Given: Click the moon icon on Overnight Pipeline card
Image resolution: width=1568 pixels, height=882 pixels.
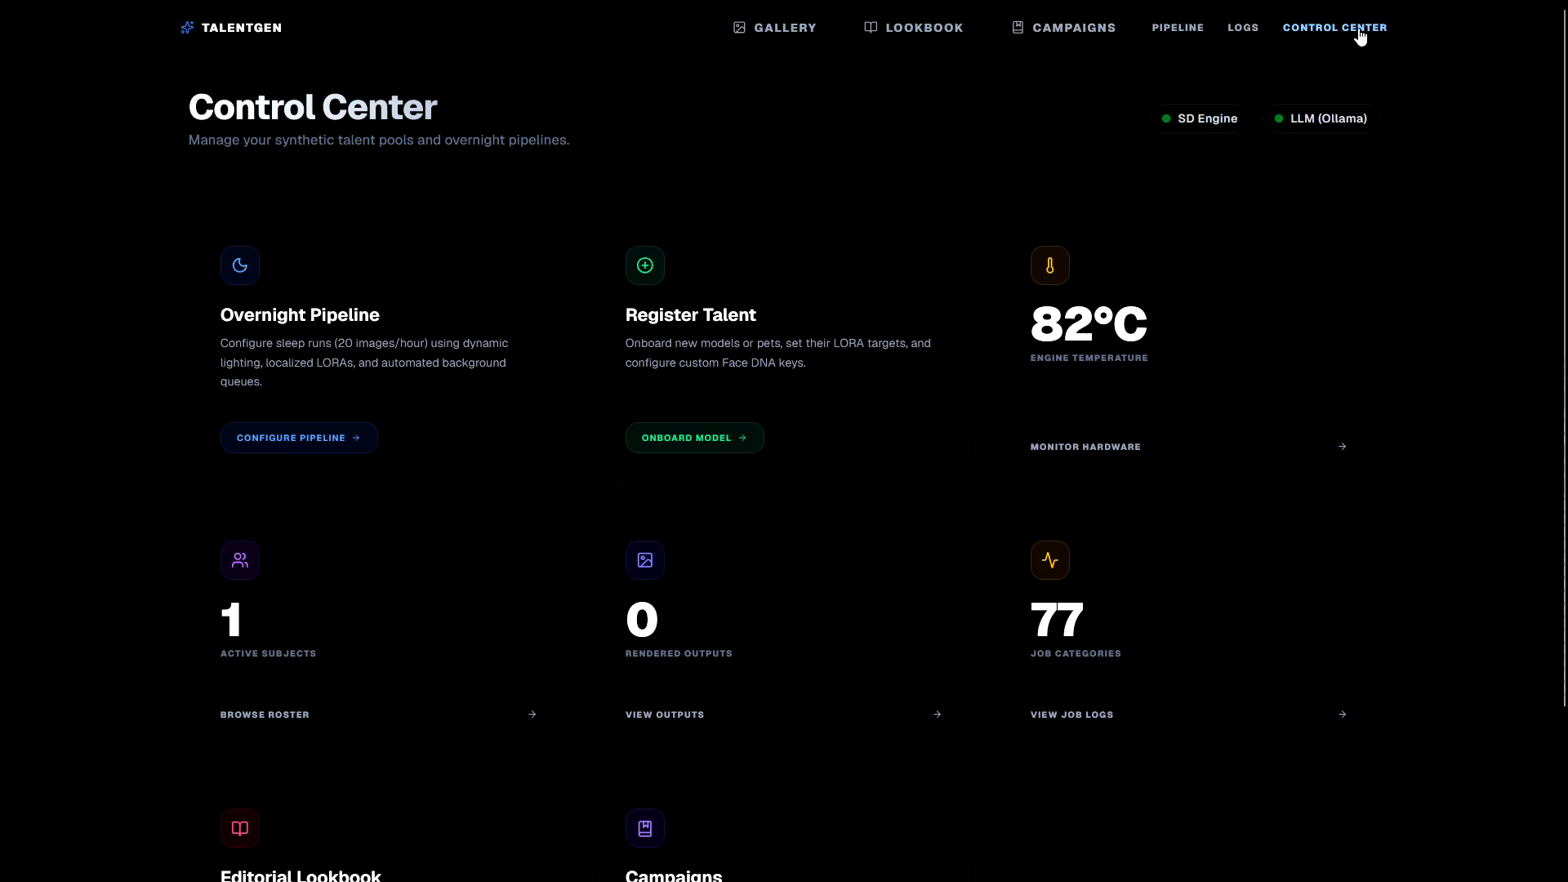Looking at the screenshot, I should 240,265.
